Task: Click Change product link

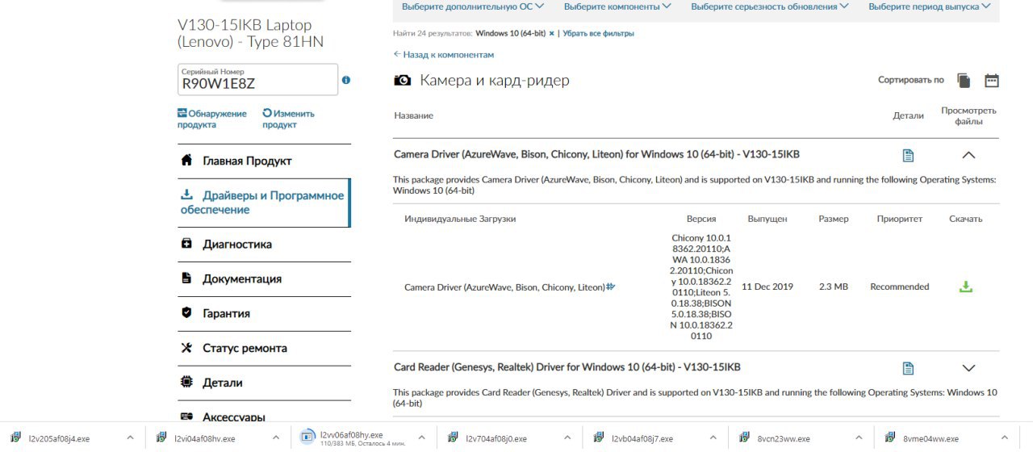Action: tap(289, 119)
